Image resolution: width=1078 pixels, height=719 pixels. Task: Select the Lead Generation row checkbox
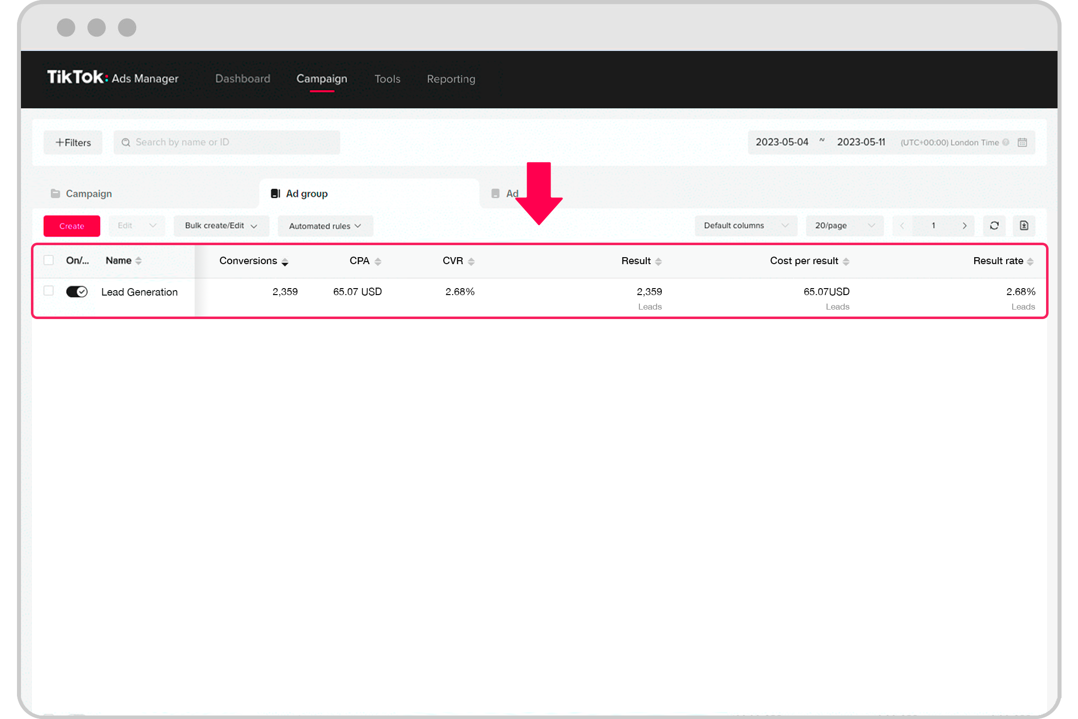point(48,291)
